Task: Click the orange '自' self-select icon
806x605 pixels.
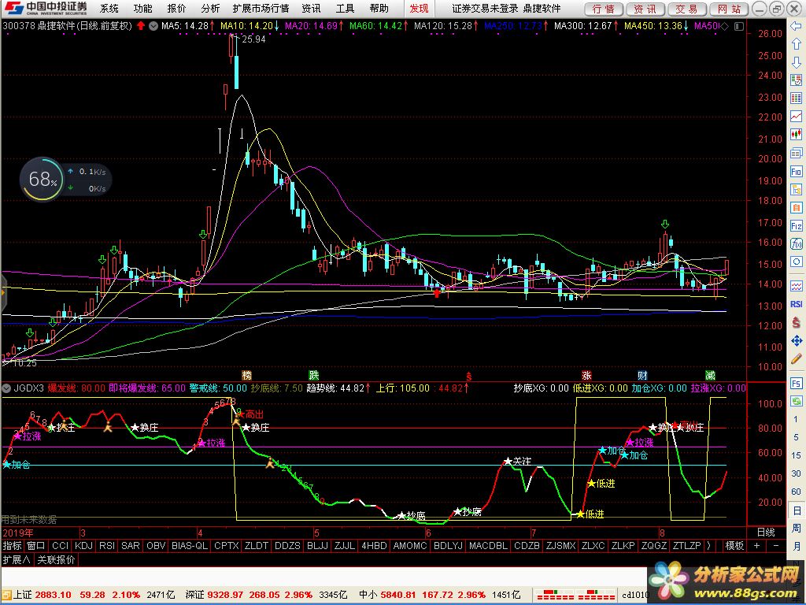Action: point(796,208)
